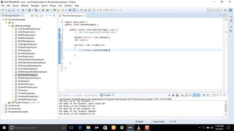Viewport: 234px width, 131px height.
Task: Save the file with the floppy icon
Action: [9, 10]
